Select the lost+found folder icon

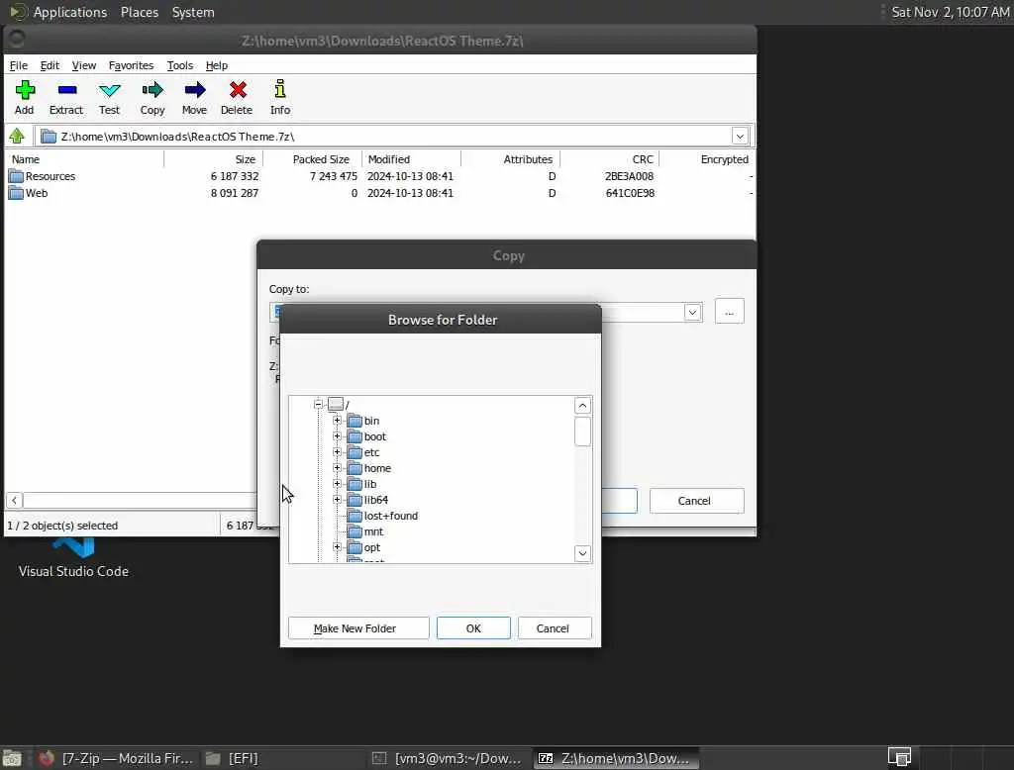355,516
